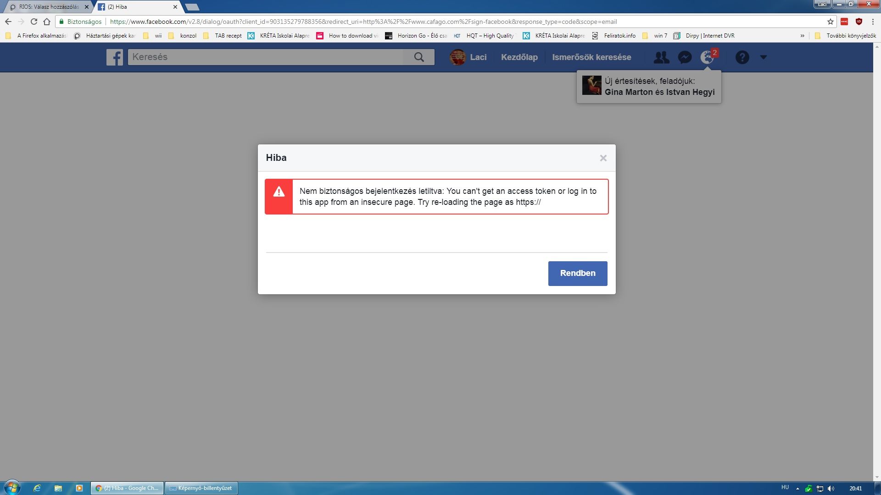Viewport: 881px width, 495px height.
Task: Open the Messenger icon
Action: 685,57
